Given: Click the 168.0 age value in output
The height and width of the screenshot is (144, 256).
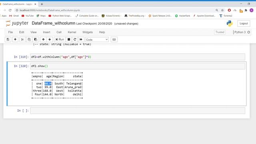Looking at the screenshot, I should coord(47,91).
